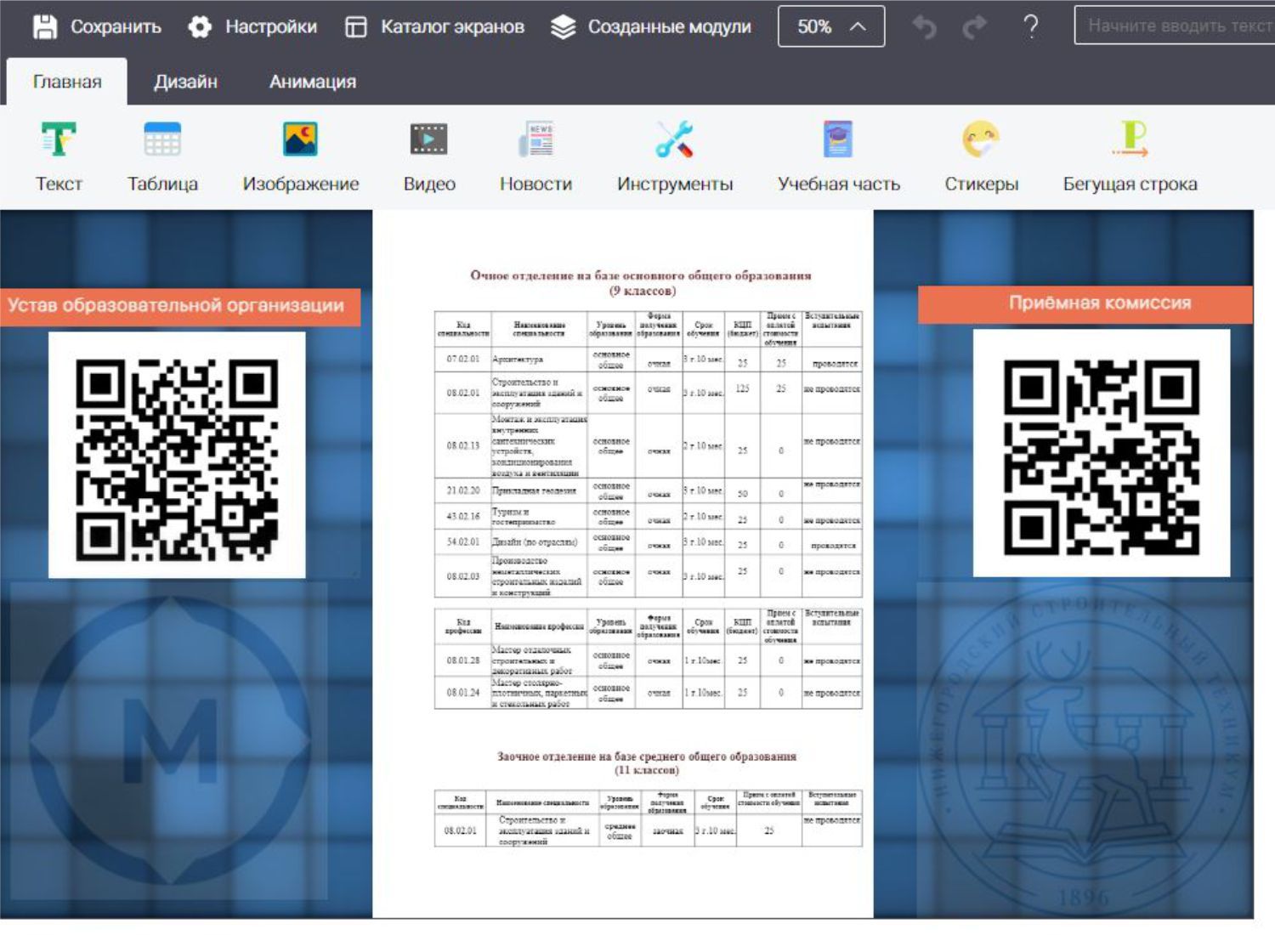This screenshot has height=935, width=1275.
Task: Open Созданные модули layers icon
Action: point(563,27)
